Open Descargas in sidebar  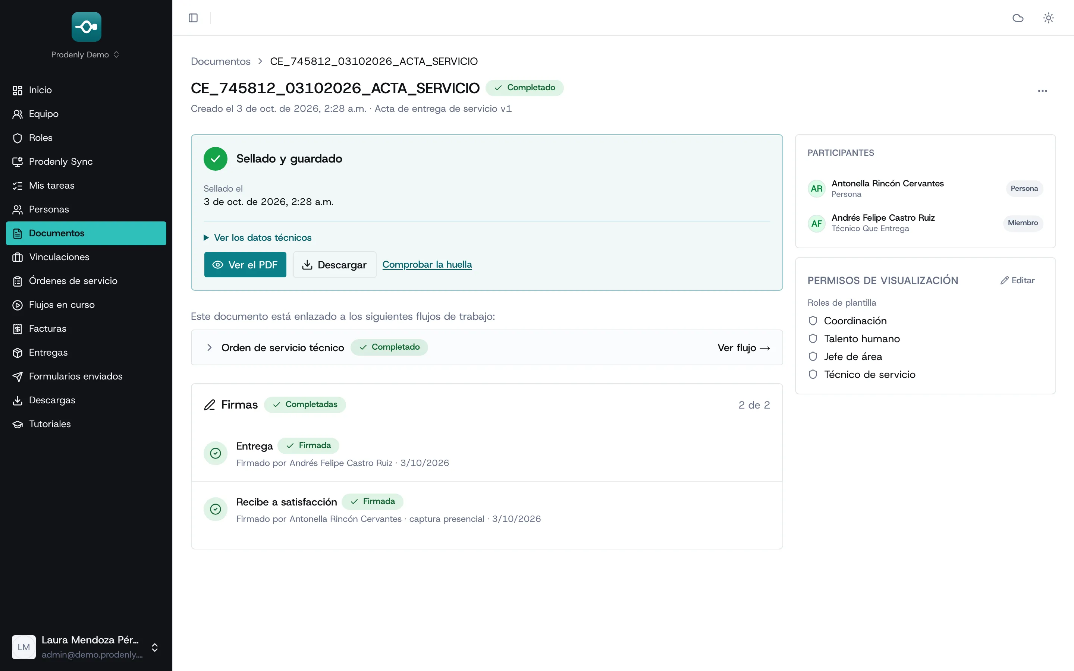pyautogui.click(x=86, y=400)
